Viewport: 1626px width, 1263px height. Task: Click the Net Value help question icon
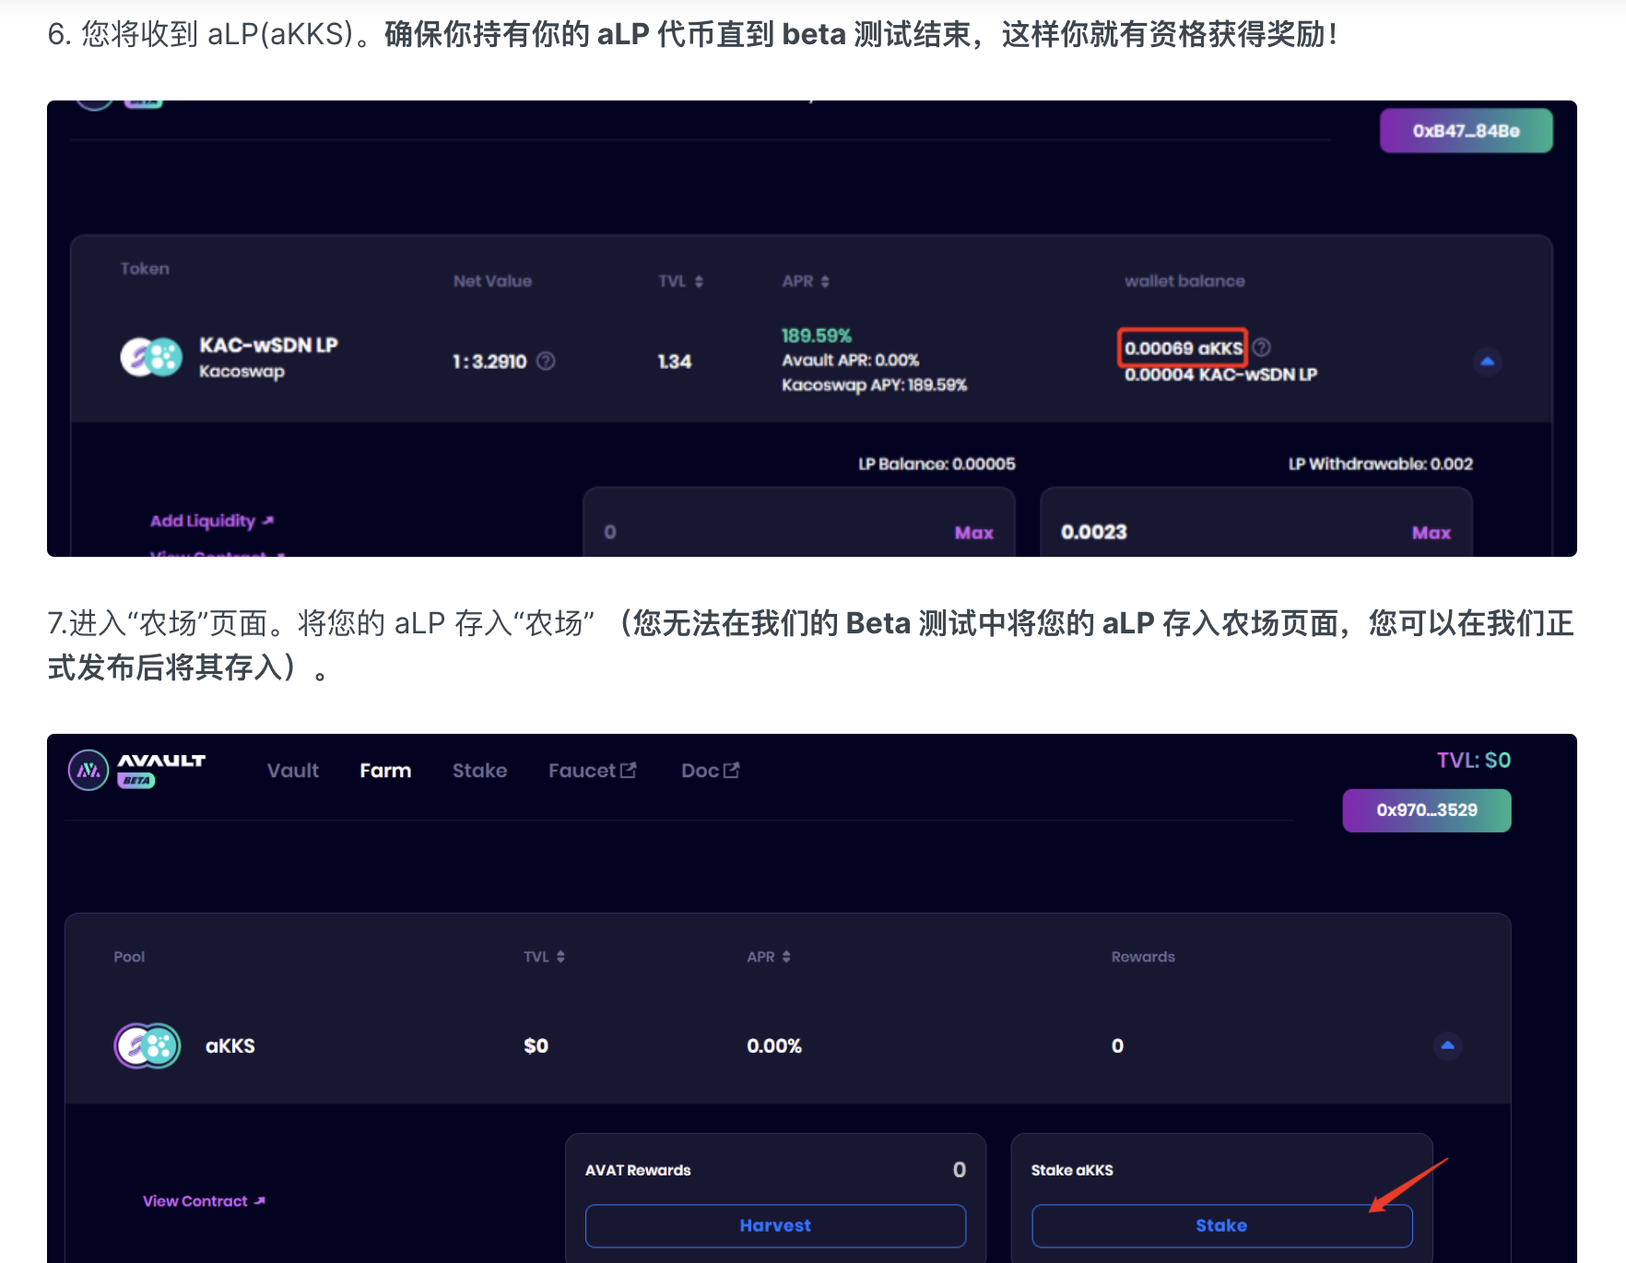point(546,361)
